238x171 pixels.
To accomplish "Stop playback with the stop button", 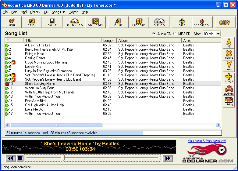I will tap(20, 158).
